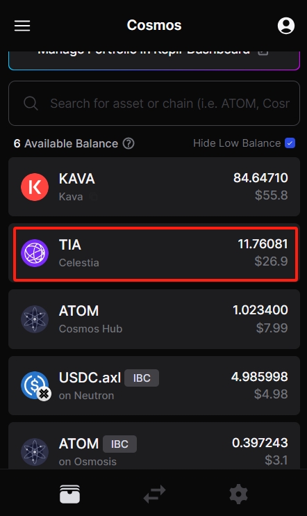The height and width of the screenshot is (516, 307).
Task: Select the KAVA balance row
Action: [154, 187]
